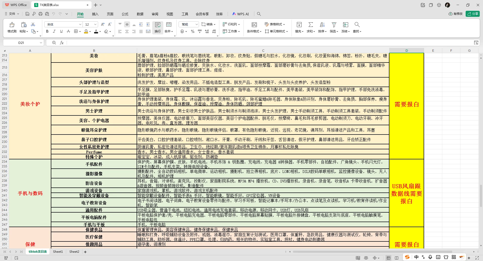
Task: Open the Data (数据) ribbon tab
Action: [140, 14]
